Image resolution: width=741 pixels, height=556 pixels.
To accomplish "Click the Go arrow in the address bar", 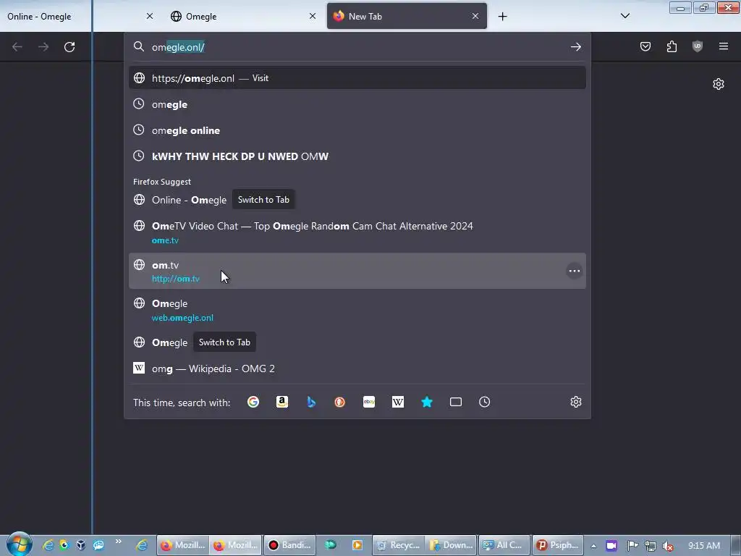I will pos(575,47).
